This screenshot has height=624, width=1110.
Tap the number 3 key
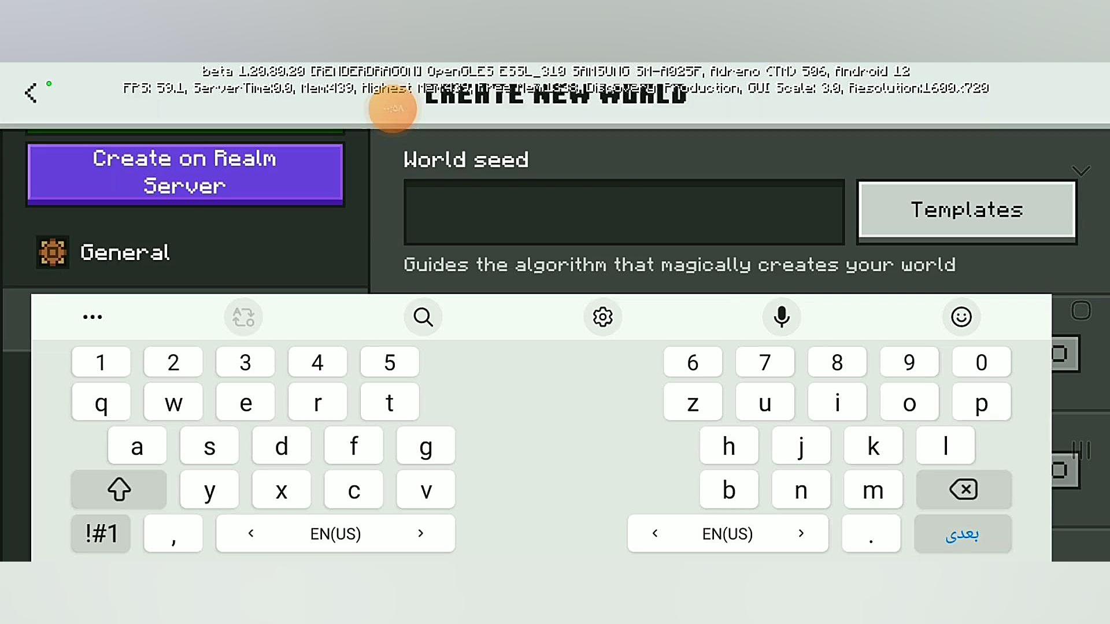[x=245, y=362]
